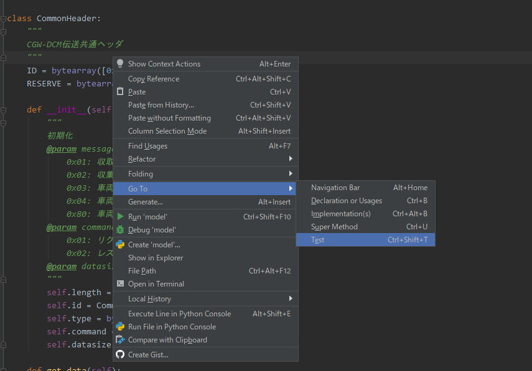Click the Python icon for Run File in Python Console
This screenshot has width=532, height=371.
click(x=119, y=326)
